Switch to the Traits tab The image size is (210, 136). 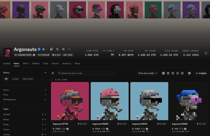[x=45, y=63]
